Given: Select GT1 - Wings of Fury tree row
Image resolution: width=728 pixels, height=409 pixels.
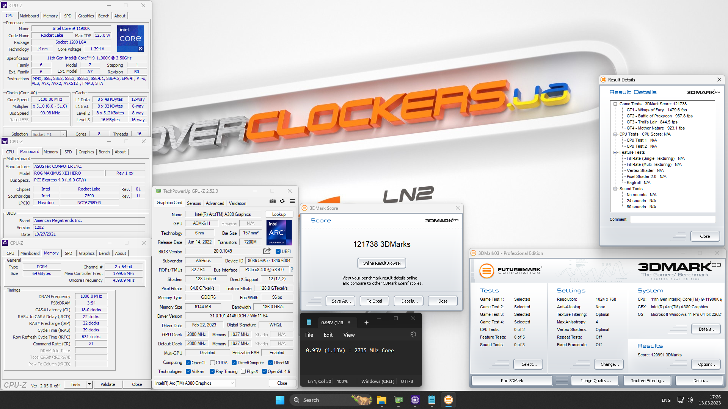Looking at the screenshot, I should pyautogui.click(x=656, y=110).
